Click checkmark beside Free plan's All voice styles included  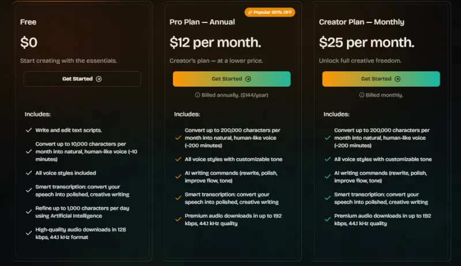[x=29, y=173]
